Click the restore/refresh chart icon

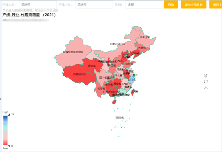point(206,82)
